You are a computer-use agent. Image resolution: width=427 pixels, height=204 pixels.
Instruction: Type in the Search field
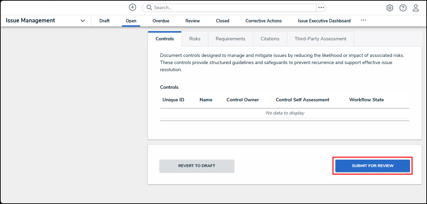231,7
